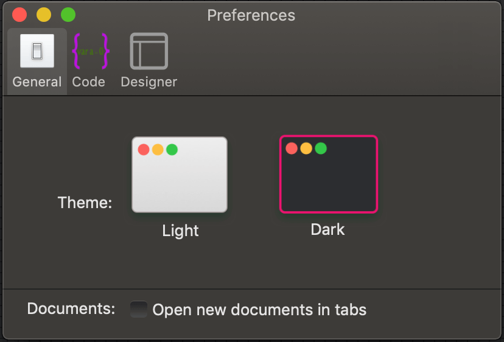This screenshot has width=504, height=342.
Task: Zoom the Preferences window with green button
Action: pos(68,15)
